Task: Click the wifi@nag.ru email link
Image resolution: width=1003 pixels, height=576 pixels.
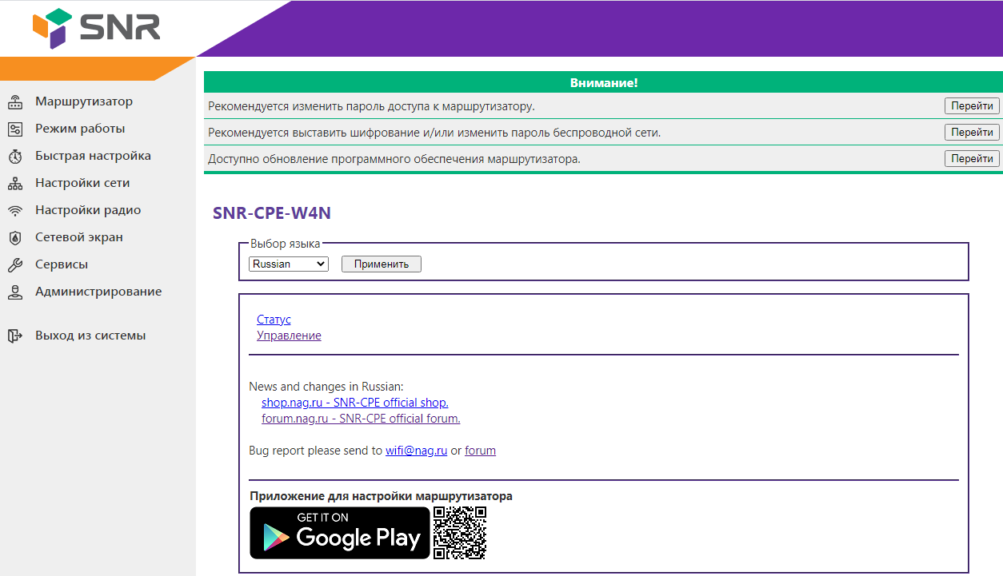Action: tap(416, 451)
